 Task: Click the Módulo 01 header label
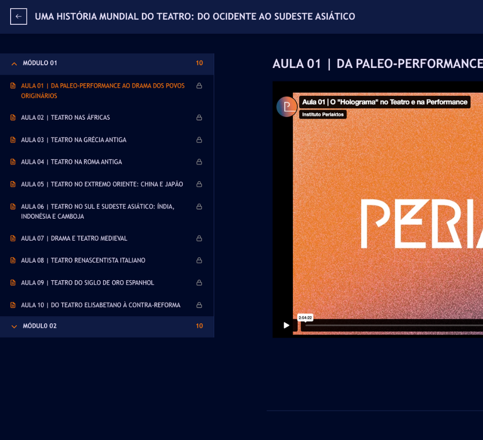pos(40,63)
